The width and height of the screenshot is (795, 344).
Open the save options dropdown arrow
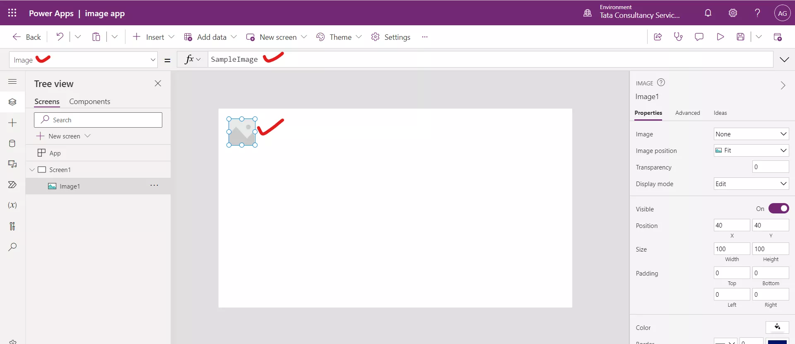coord(759,37)
